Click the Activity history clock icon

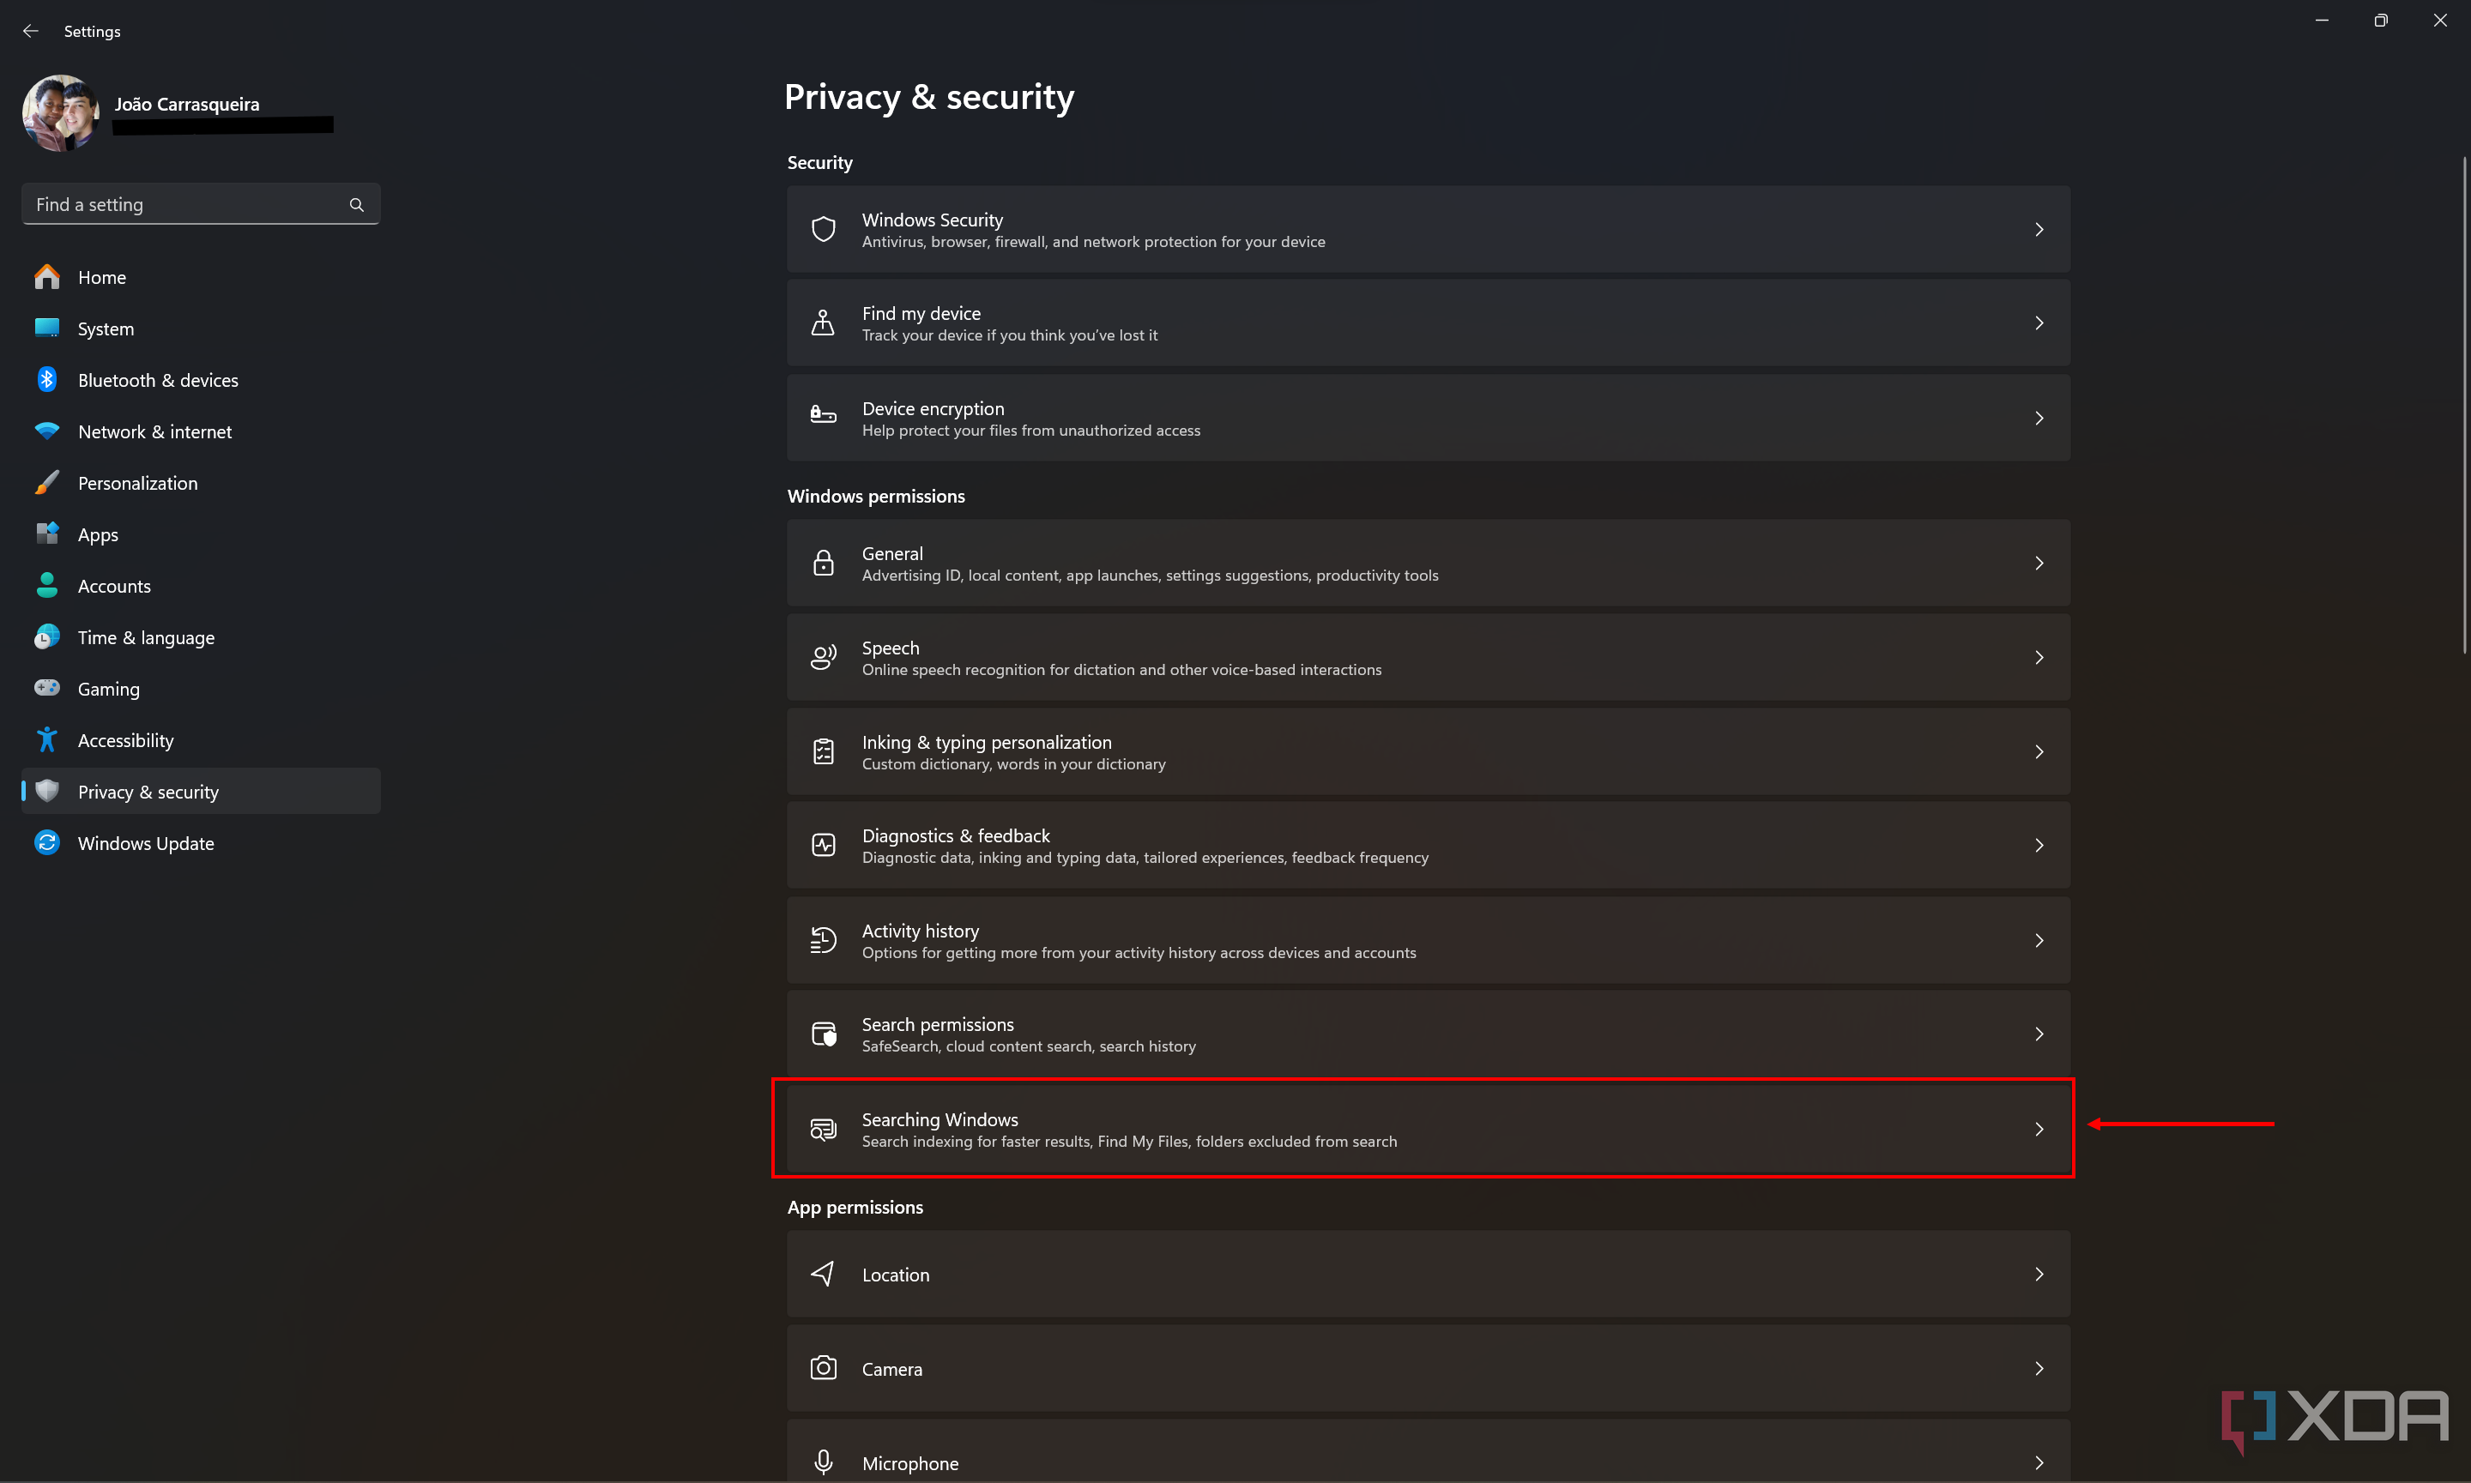pos(823,939)
